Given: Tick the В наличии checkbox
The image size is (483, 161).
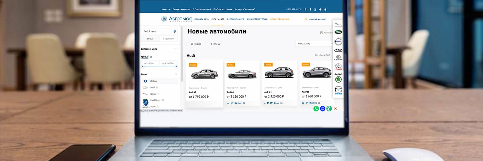Looking at the screenshot, I should coord(208,44).
